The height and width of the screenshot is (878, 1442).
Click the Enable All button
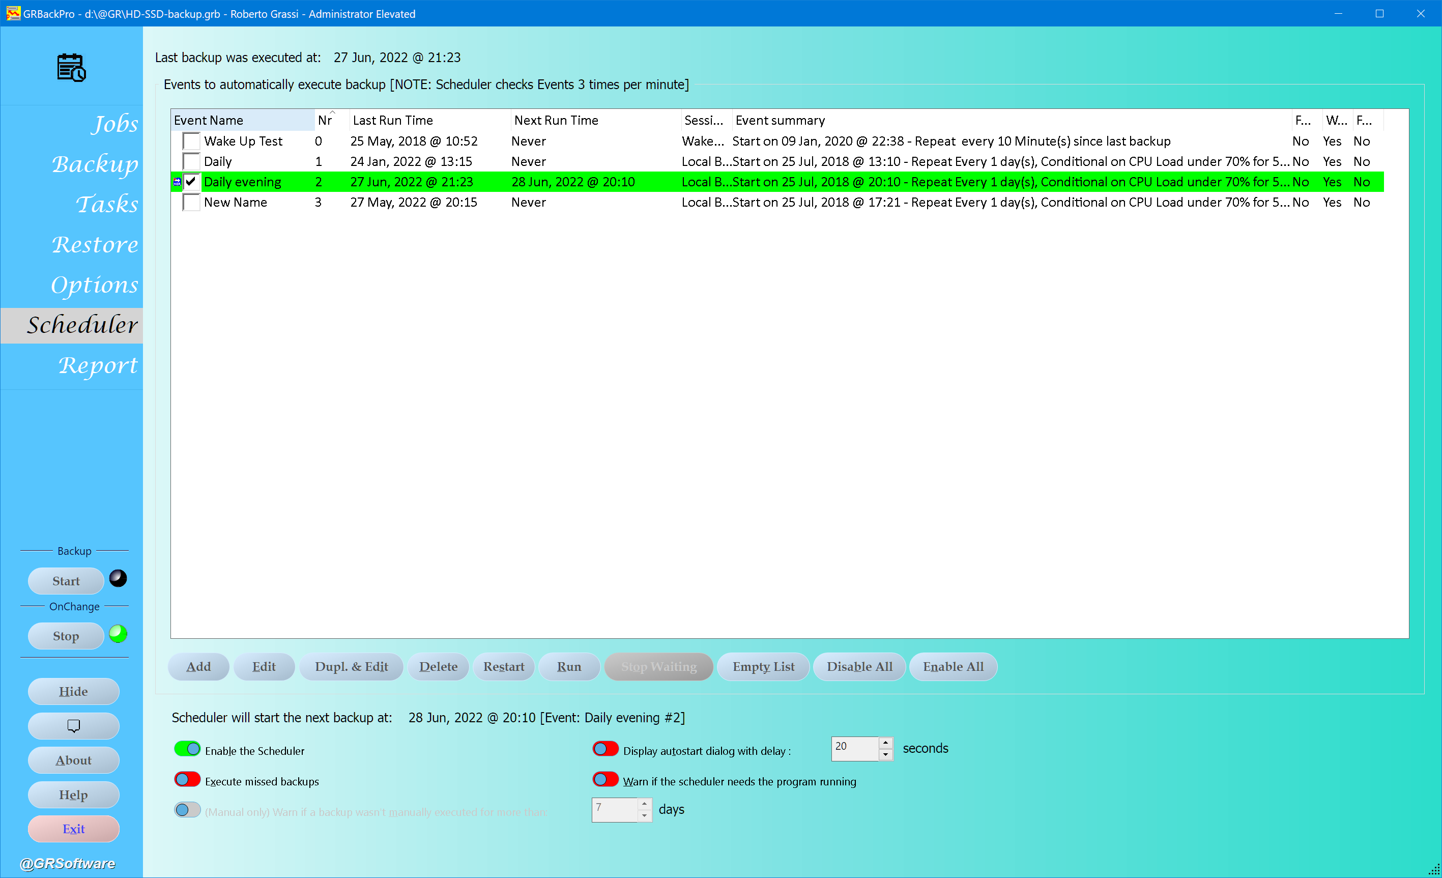tap(953, 667)
